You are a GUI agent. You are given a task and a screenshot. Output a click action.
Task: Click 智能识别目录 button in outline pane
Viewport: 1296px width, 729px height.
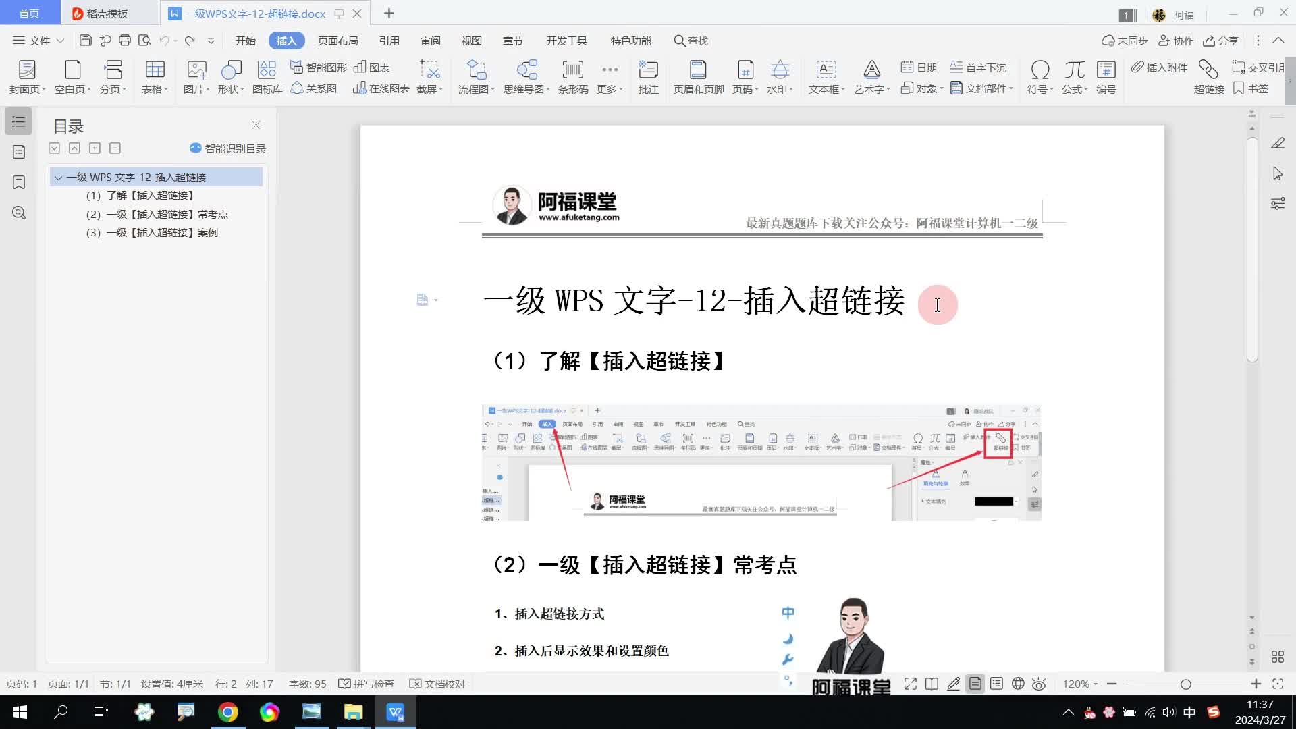[228, 148]
